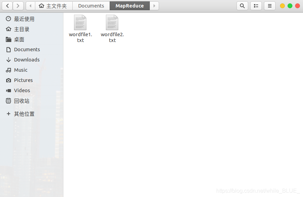Click the home icon in path bar
This screenshot has width=303, height=197.
(x=41, y=6)
